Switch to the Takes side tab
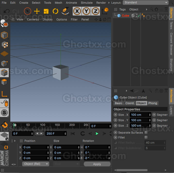 click(x=171, y=25)
